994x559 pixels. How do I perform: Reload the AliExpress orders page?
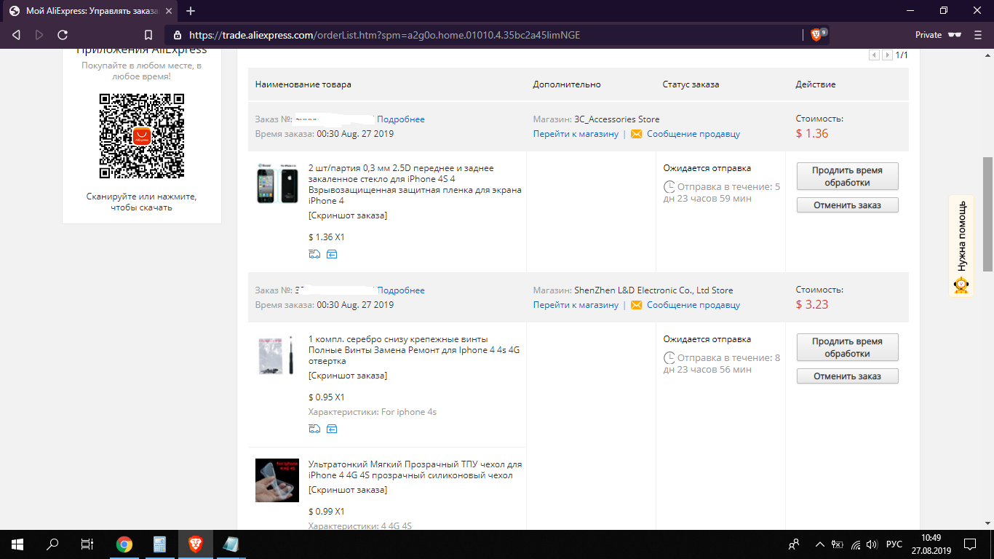click(x=63, y=35)
